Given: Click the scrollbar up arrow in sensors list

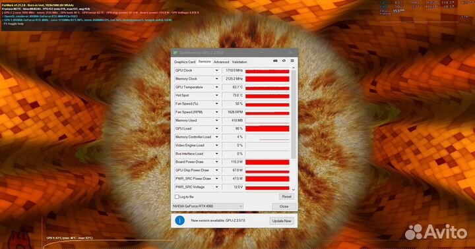Looking at the screenshot, I should pyautogui.click(x=293, y=68).
